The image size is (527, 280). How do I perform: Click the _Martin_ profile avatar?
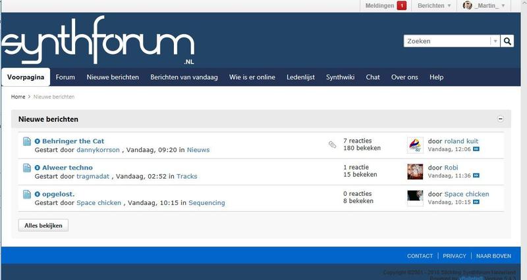tap(467, 5)
